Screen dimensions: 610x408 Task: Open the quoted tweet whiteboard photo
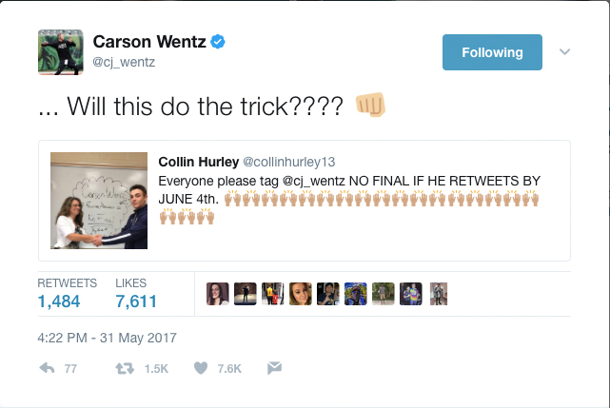coord(99,201)
